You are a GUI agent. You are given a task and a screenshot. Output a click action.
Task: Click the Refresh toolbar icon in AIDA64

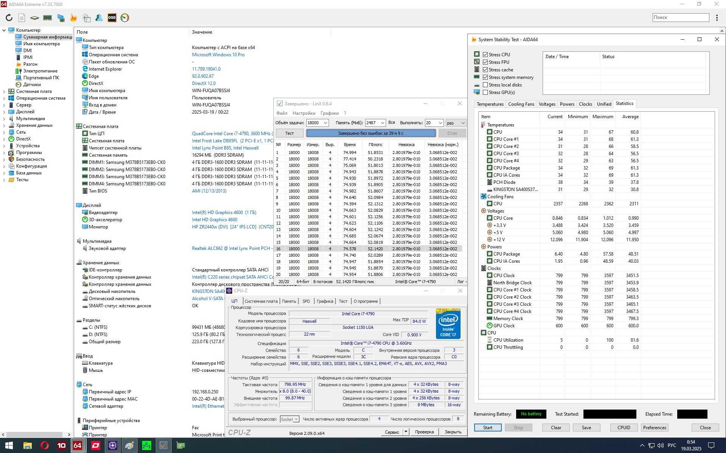[x=9, y=18]
